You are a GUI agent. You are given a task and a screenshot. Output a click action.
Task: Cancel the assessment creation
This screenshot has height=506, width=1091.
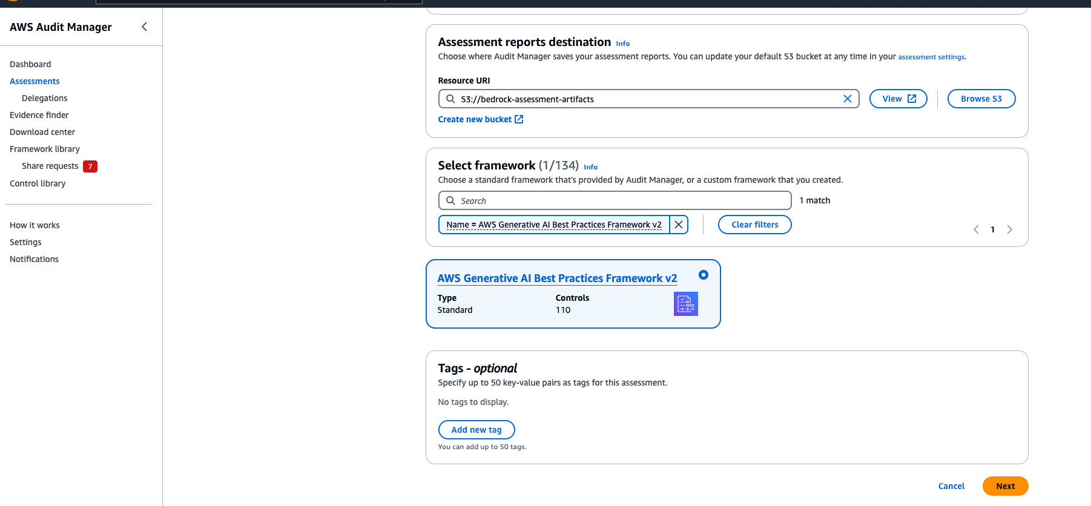[x=951, y=486]
